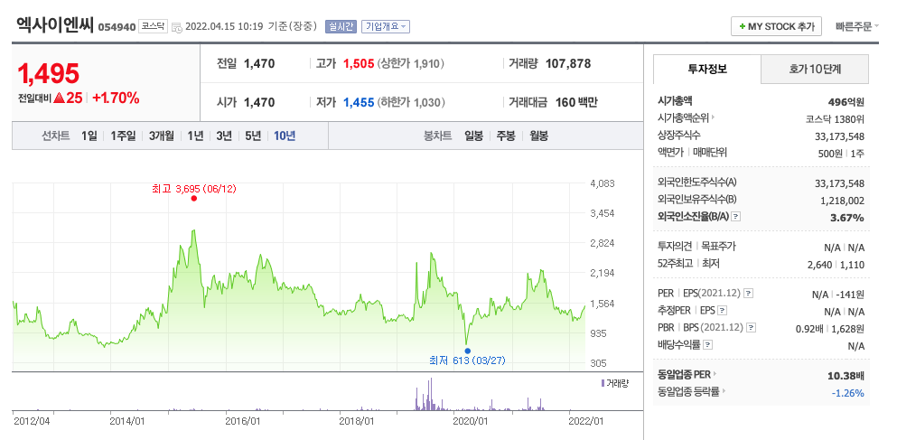
Task: Click the 2020/01 axis date label
Action: 471,420
